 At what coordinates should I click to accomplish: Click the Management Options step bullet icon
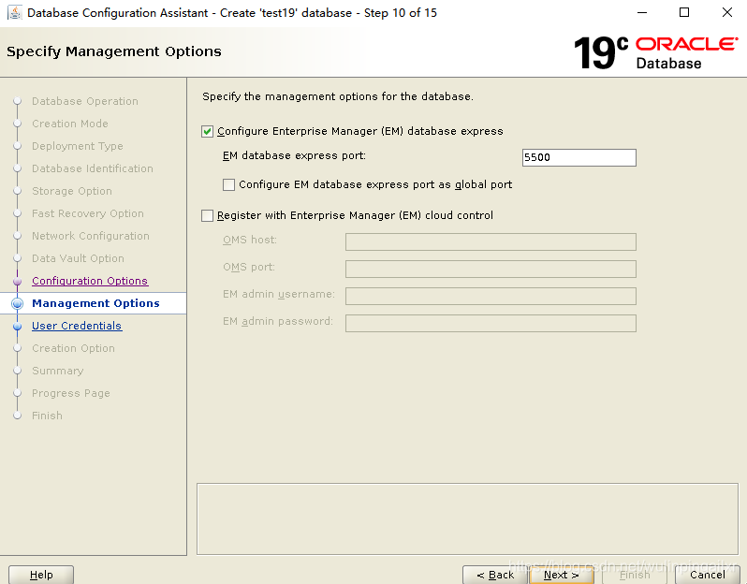pyautogui.click(x=17, y=303)
